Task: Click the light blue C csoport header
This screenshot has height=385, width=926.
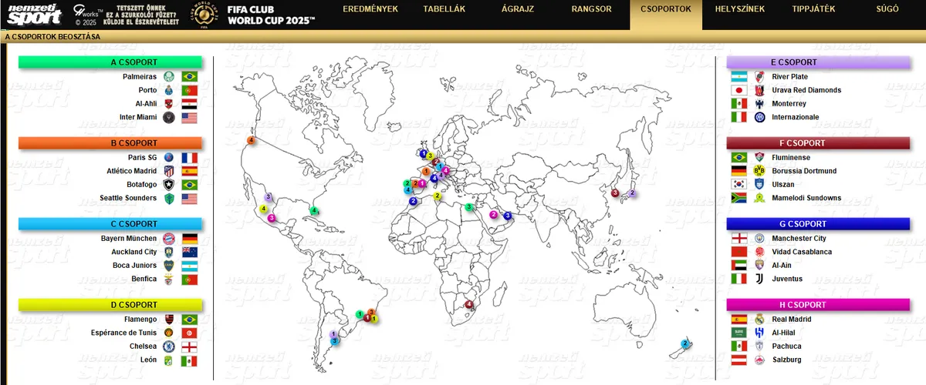Action: point(110,224)
